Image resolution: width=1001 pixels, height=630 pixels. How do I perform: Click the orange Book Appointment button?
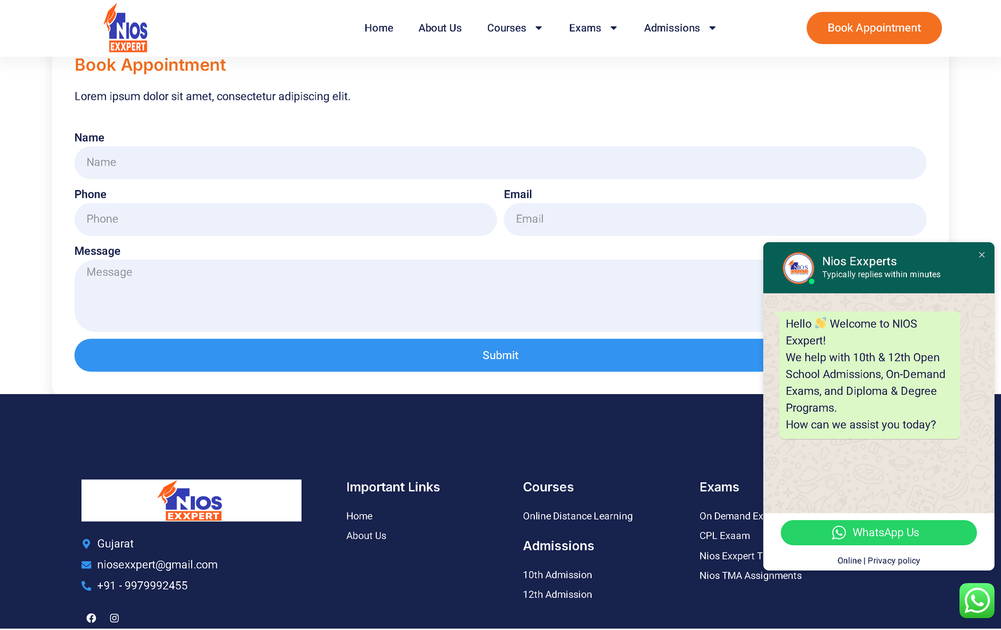(874, 28)
